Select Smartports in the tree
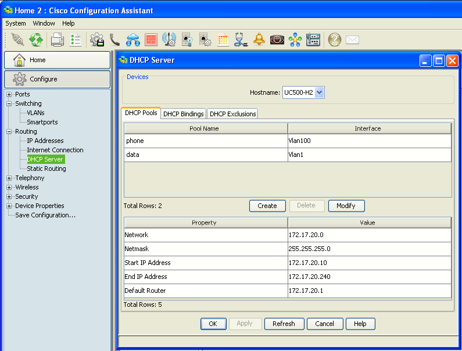The height and width of the screenshot is (351, 462). coord(42,122)
